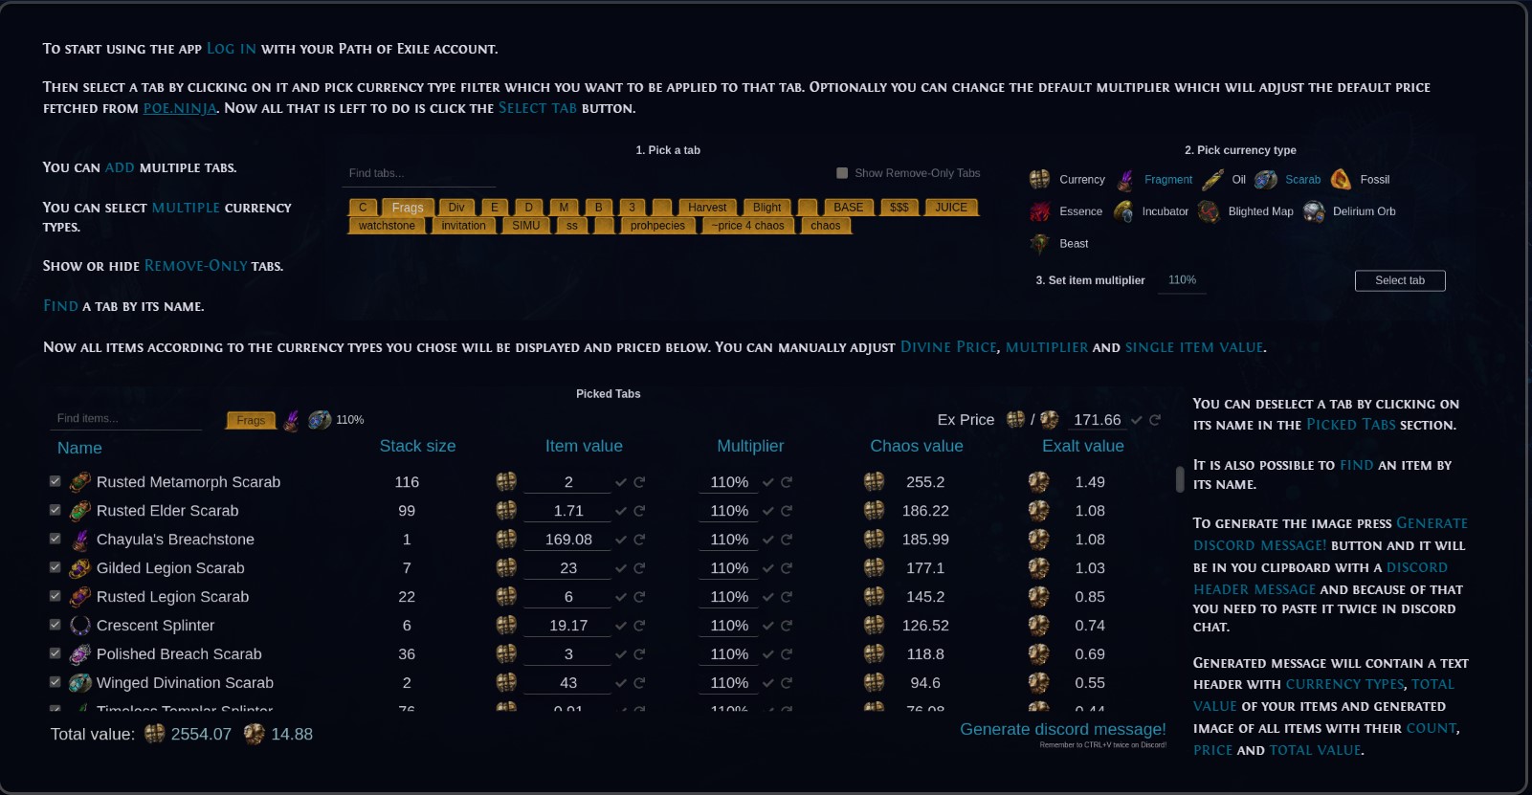Sort items by Name column header

[79, 449]
